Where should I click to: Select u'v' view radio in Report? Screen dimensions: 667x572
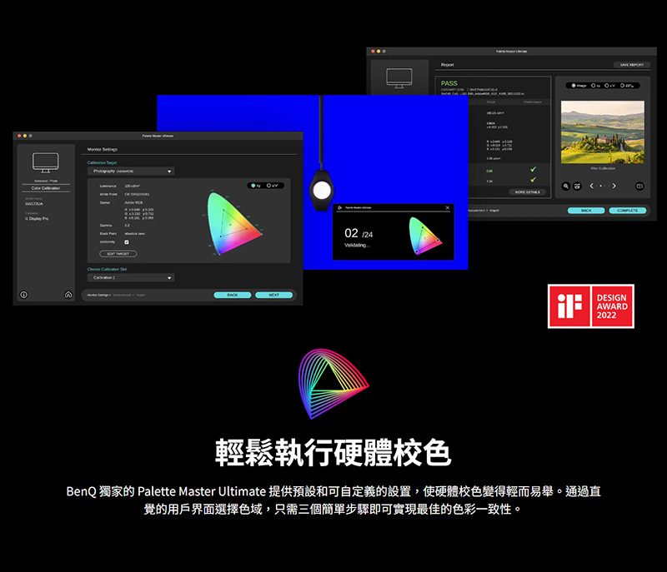pyautogui.click(x=607, y=86)
